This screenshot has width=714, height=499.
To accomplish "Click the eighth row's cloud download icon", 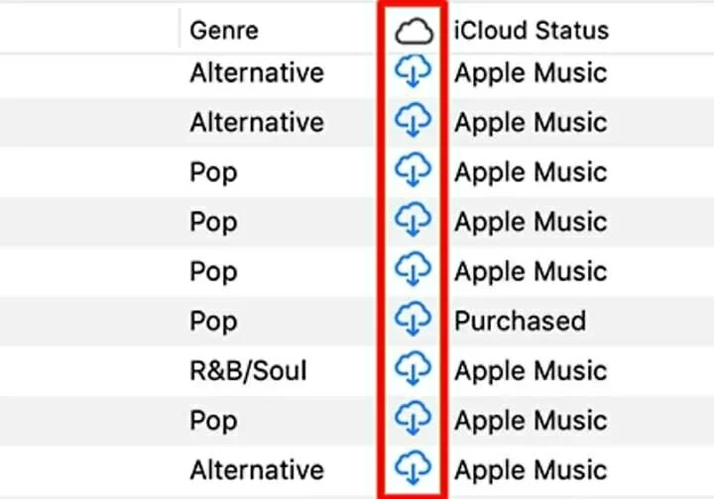I will tap(414, 419).
